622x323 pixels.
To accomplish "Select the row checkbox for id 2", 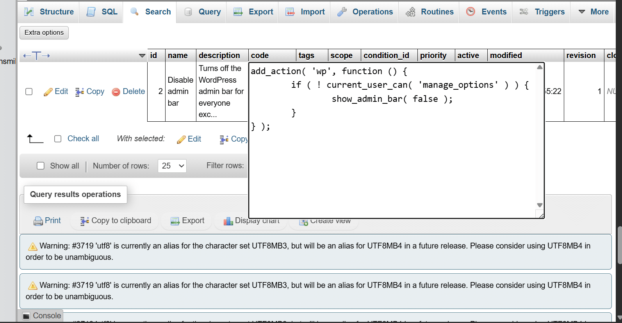I will [x=29, y=92].
